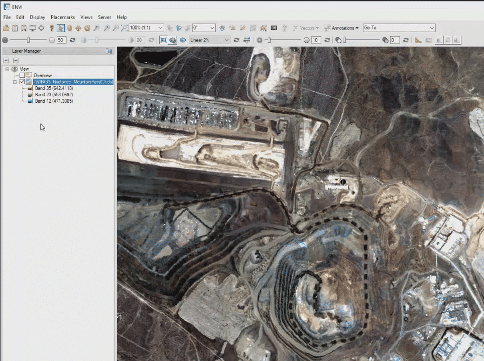Uncheck the AVIRIS3_Radiance_MountainPassCA layer checkbox
The height and width of the screenshot is (361, 484).
pyautogui.click(x=22, y=82)
